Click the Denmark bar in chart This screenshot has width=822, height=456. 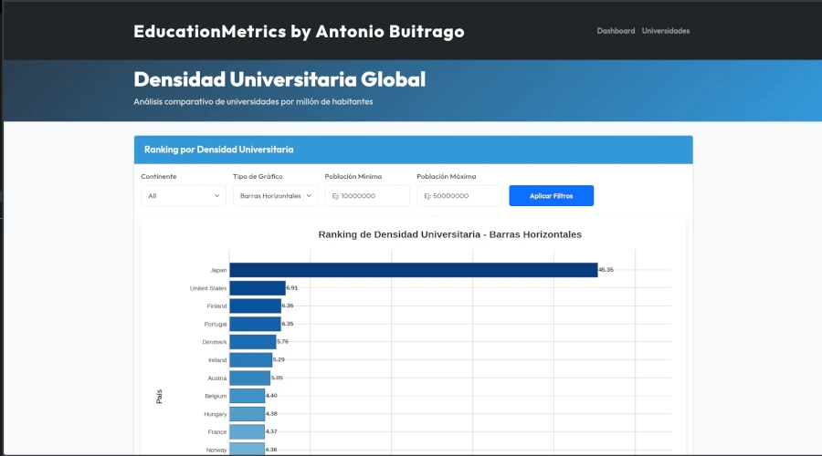[x=253, y=342]
